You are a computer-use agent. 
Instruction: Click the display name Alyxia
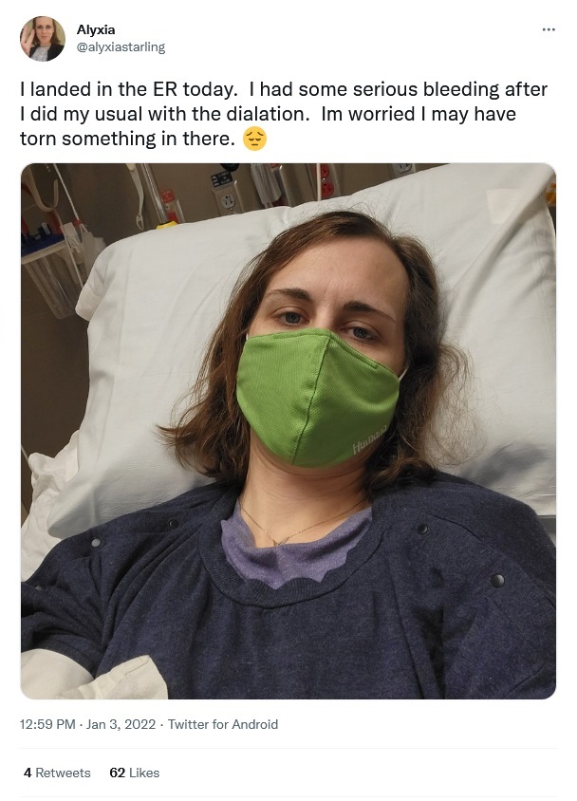point(96,29)
